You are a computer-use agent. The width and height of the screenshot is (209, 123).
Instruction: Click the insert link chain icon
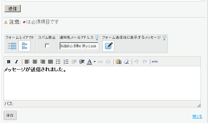100,62
